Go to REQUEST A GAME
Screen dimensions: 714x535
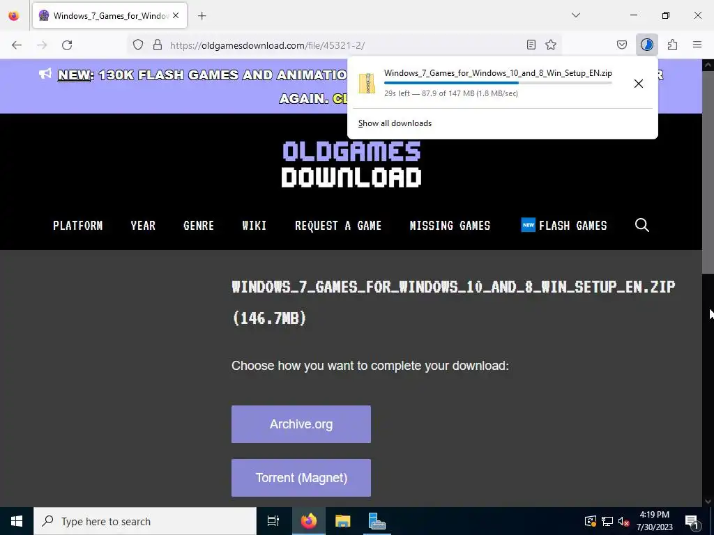coord(338,226)
